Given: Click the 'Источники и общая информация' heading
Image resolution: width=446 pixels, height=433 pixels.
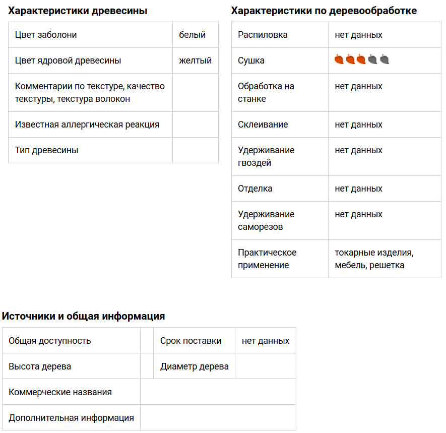Looking at the screenshot, I should pos(84,316).
